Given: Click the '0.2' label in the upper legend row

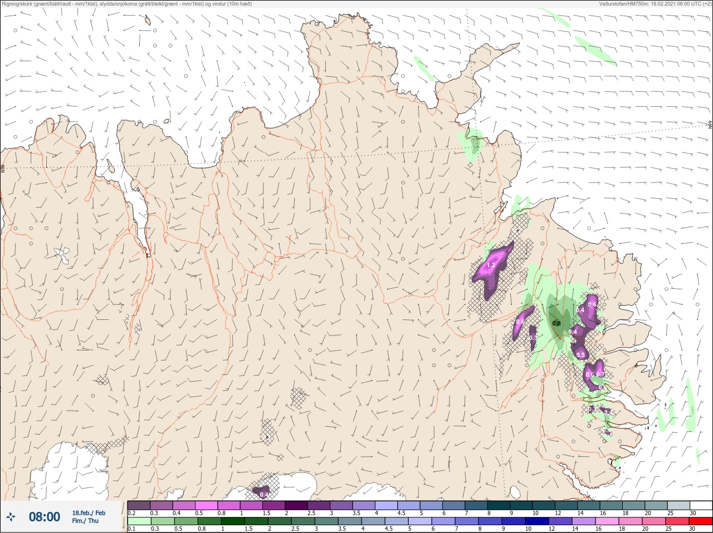Looking at the screenshot, I should pos(131,513).
